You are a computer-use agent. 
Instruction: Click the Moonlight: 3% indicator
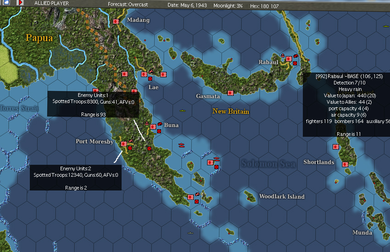(x=228, y=6)
